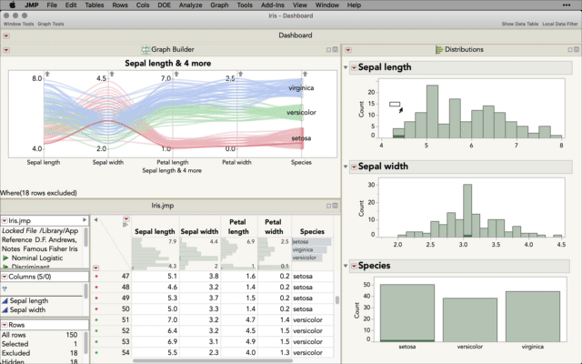The image size is (582, 364).
Task: Click Graph Tools in the toolbar
Action: point(51,24)
